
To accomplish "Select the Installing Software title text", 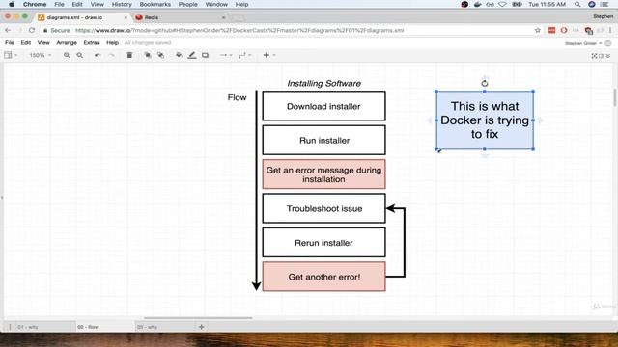I will 324,84.
